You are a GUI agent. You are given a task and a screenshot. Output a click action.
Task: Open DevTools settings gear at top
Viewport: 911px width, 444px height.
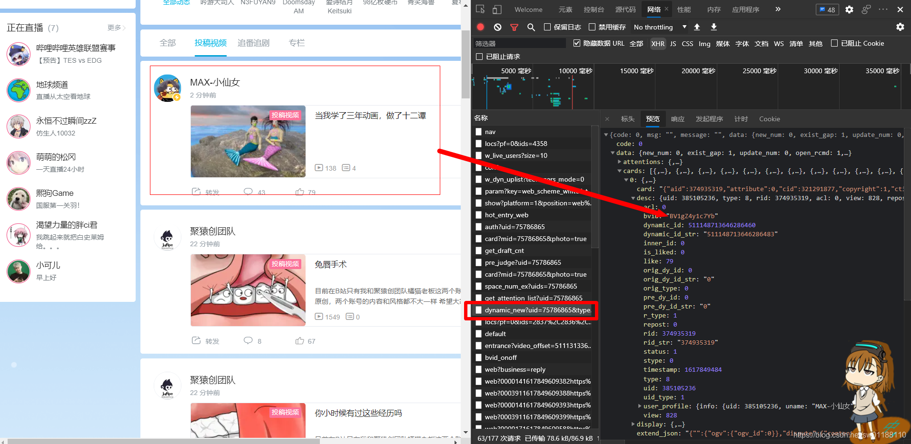click(x=849, y=9)
